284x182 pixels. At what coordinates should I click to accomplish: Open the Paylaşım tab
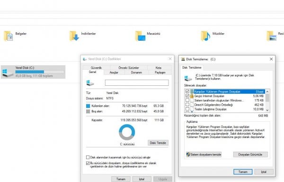pyautogui.click(x=160, y=73)
